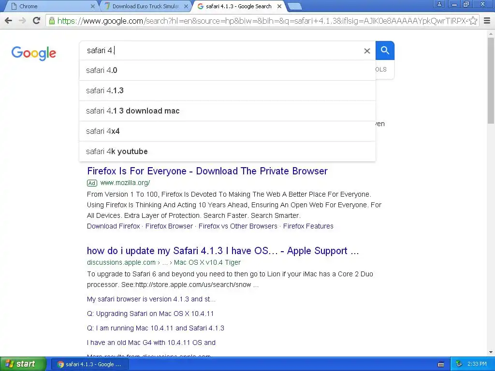
Task: Clear the search box with the X icon
Action: (367, 51)
